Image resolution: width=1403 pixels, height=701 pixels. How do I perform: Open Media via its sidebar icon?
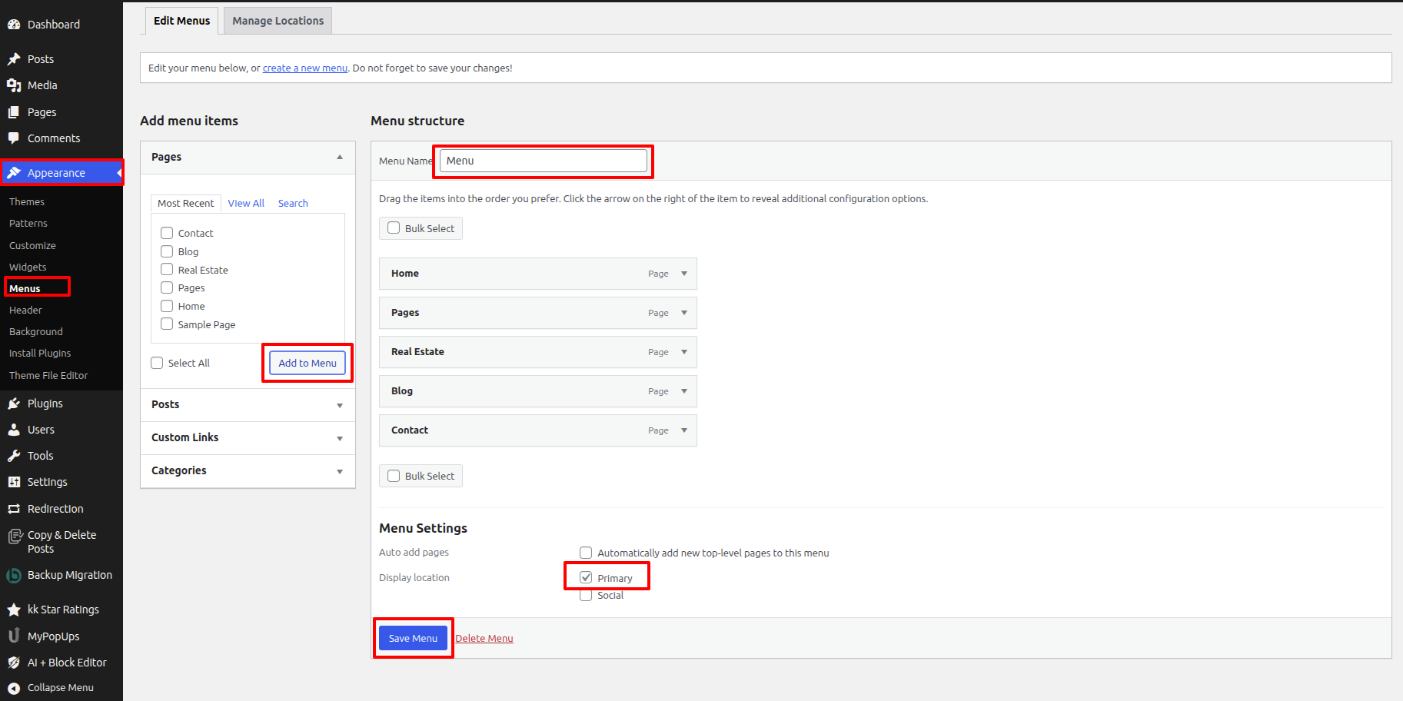14,85
